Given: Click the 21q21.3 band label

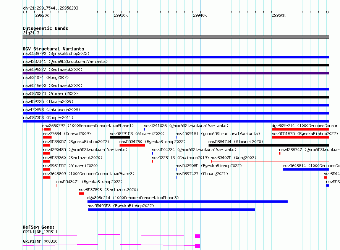Looking at the screenshot, I should pos(31,33).
